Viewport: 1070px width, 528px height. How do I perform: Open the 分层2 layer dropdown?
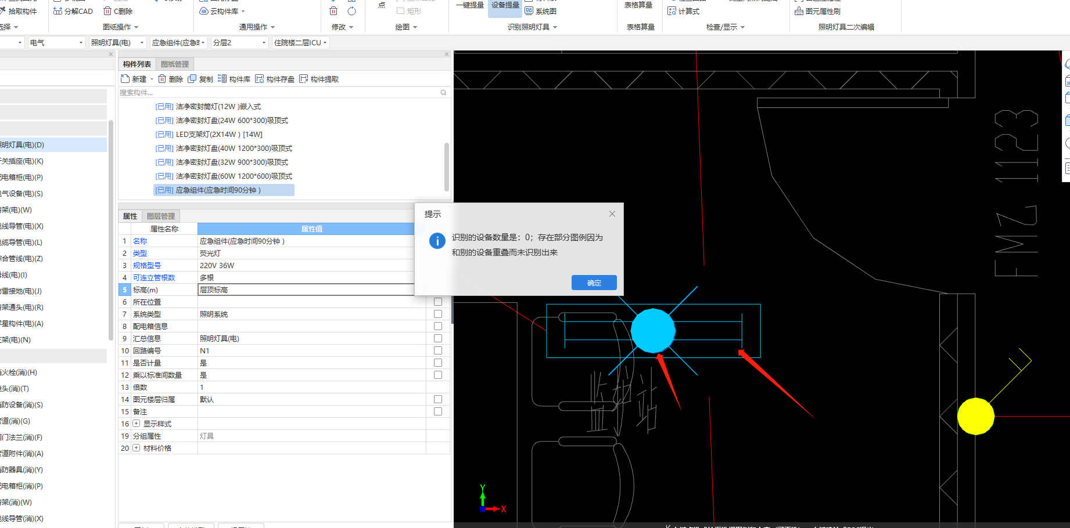pyautogui.click(x=239, y=42)
